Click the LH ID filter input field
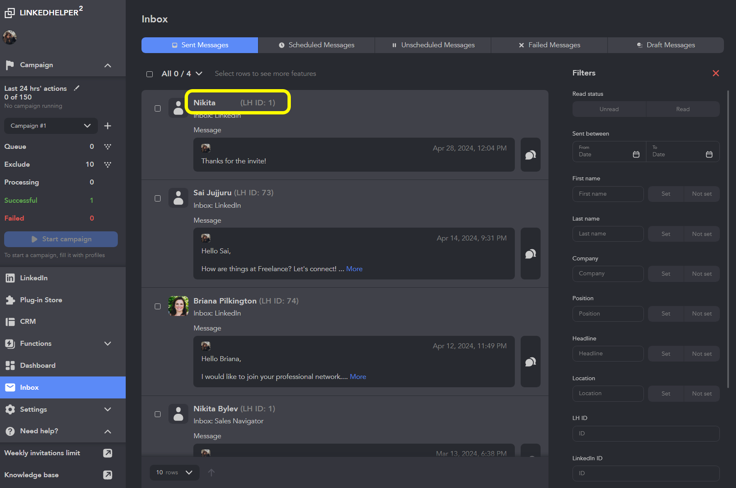The image size is (736, 488). tap(646, 433)
